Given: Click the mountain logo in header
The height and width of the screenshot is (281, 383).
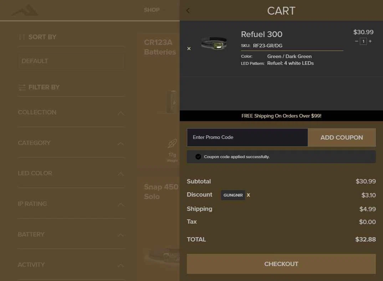Looking at the screenshot, I should 25,10.
